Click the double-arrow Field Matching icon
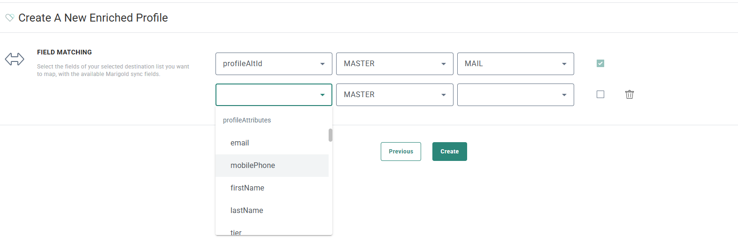The width and height of the screenshot is (738, 251). pos(15,59)
